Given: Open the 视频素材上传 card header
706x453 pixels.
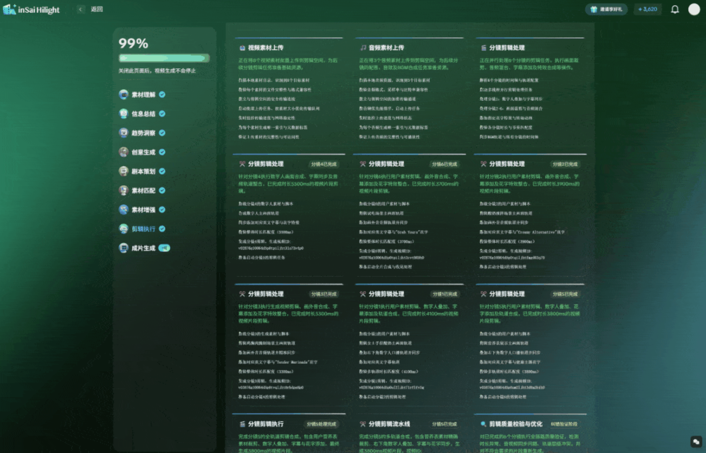Looking at the screenshot, I should pyautogui.click(x=266, y=48).
